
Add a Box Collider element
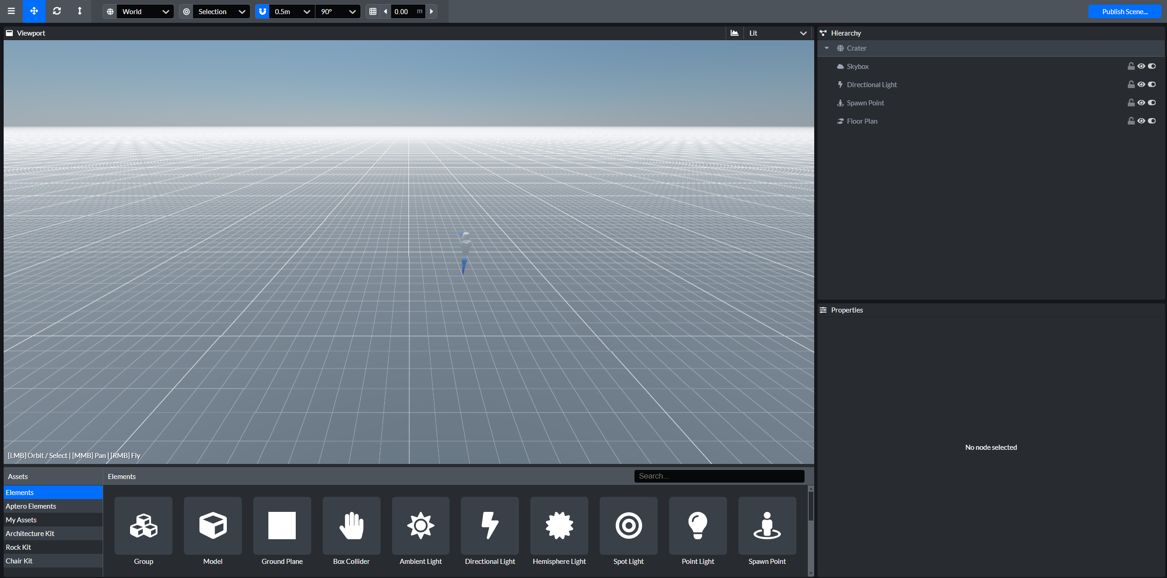click(x=351, y=531)
